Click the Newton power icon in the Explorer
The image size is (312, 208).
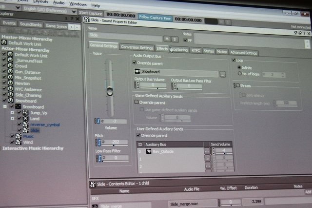click(10, 83)
